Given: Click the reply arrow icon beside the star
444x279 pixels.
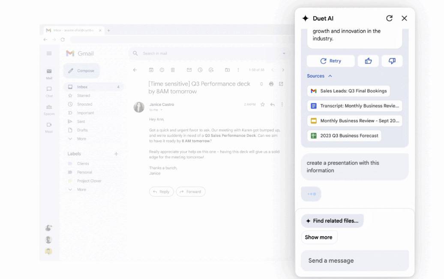Looking at the screenshot, I should point(272,104).
